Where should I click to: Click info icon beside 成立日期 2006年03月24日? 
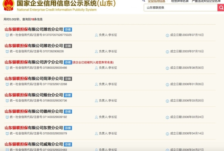click(167, 117)
